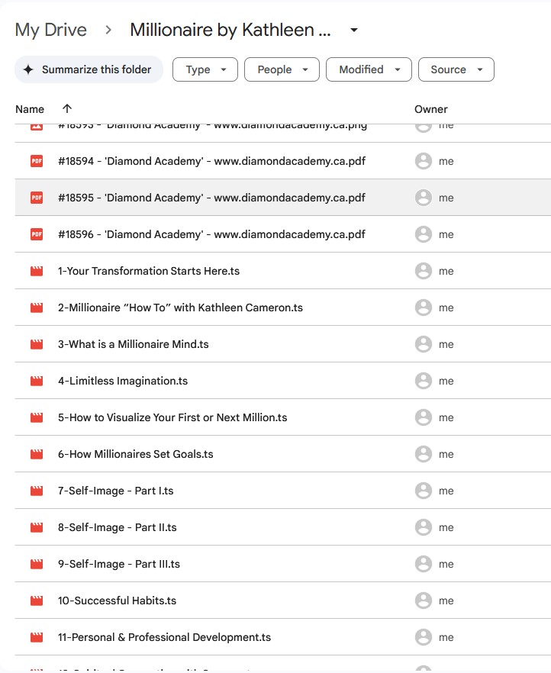Click the Owner column header
This screenshot has width=551, height=673.
[x=430, y=109]
